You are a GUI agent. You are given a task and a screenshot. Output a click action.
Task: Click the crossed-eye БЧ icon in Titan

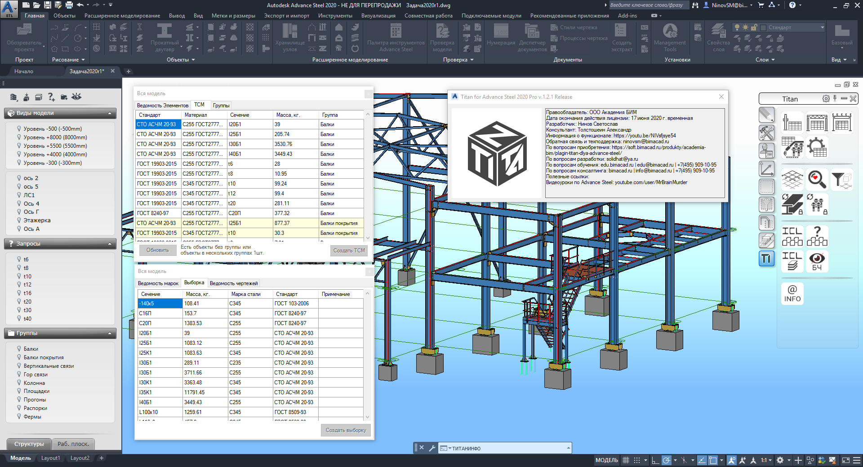pyautogui.click(x=817, y=261)
